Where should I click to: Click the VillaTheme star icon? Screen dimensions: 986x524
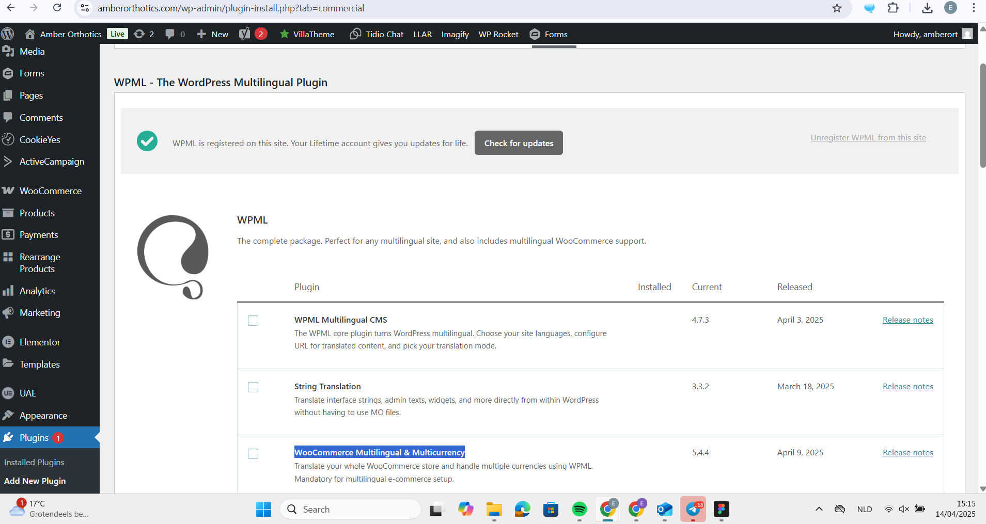(284, 34)
